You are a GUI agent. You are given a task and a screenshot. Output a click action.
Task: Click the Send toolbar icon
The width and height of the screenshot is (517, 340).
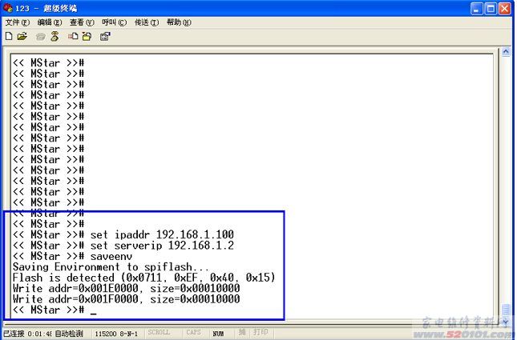pyautogui.click(x=72, y=36)
